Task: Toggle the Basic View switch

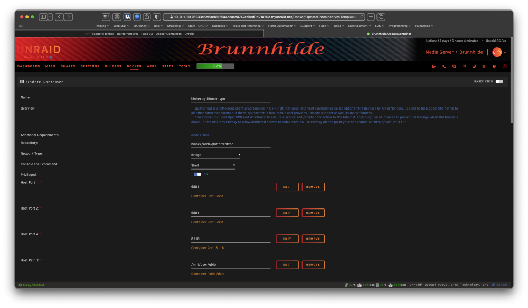Action: 499,81
